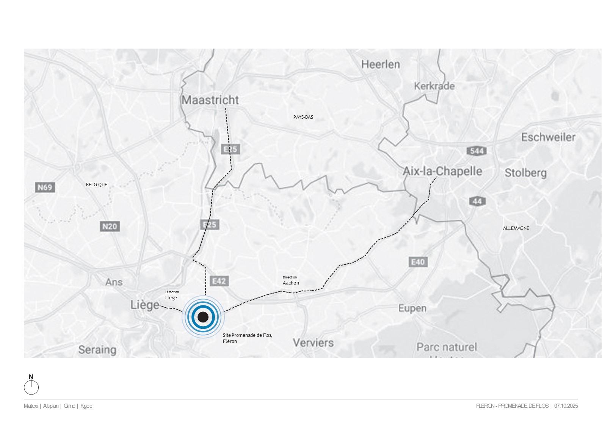Click the BELGIQUE country label

tap(97, 185)
